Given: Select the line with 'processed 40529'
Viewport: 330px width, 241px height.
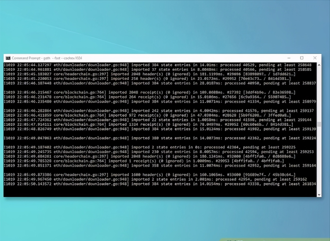Looking at the screenshot, I should [x=158, y=65].
